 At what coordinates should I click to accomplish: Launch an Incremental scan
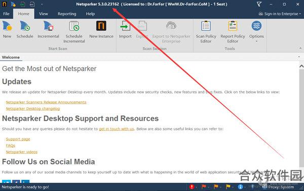[48, 30]
